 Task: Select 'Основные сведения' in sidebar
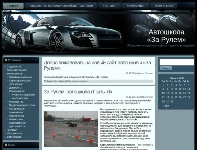tap(20, 77)
